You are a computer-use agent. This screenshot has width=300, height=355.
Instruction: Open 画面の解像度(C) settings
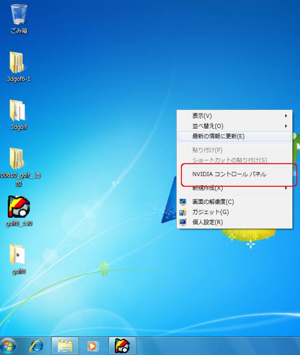[x=234, y=202]
